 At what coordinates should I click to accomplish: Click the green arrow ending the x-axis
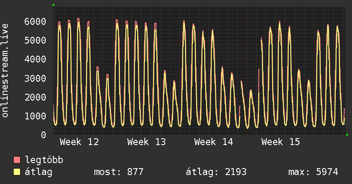347,135
